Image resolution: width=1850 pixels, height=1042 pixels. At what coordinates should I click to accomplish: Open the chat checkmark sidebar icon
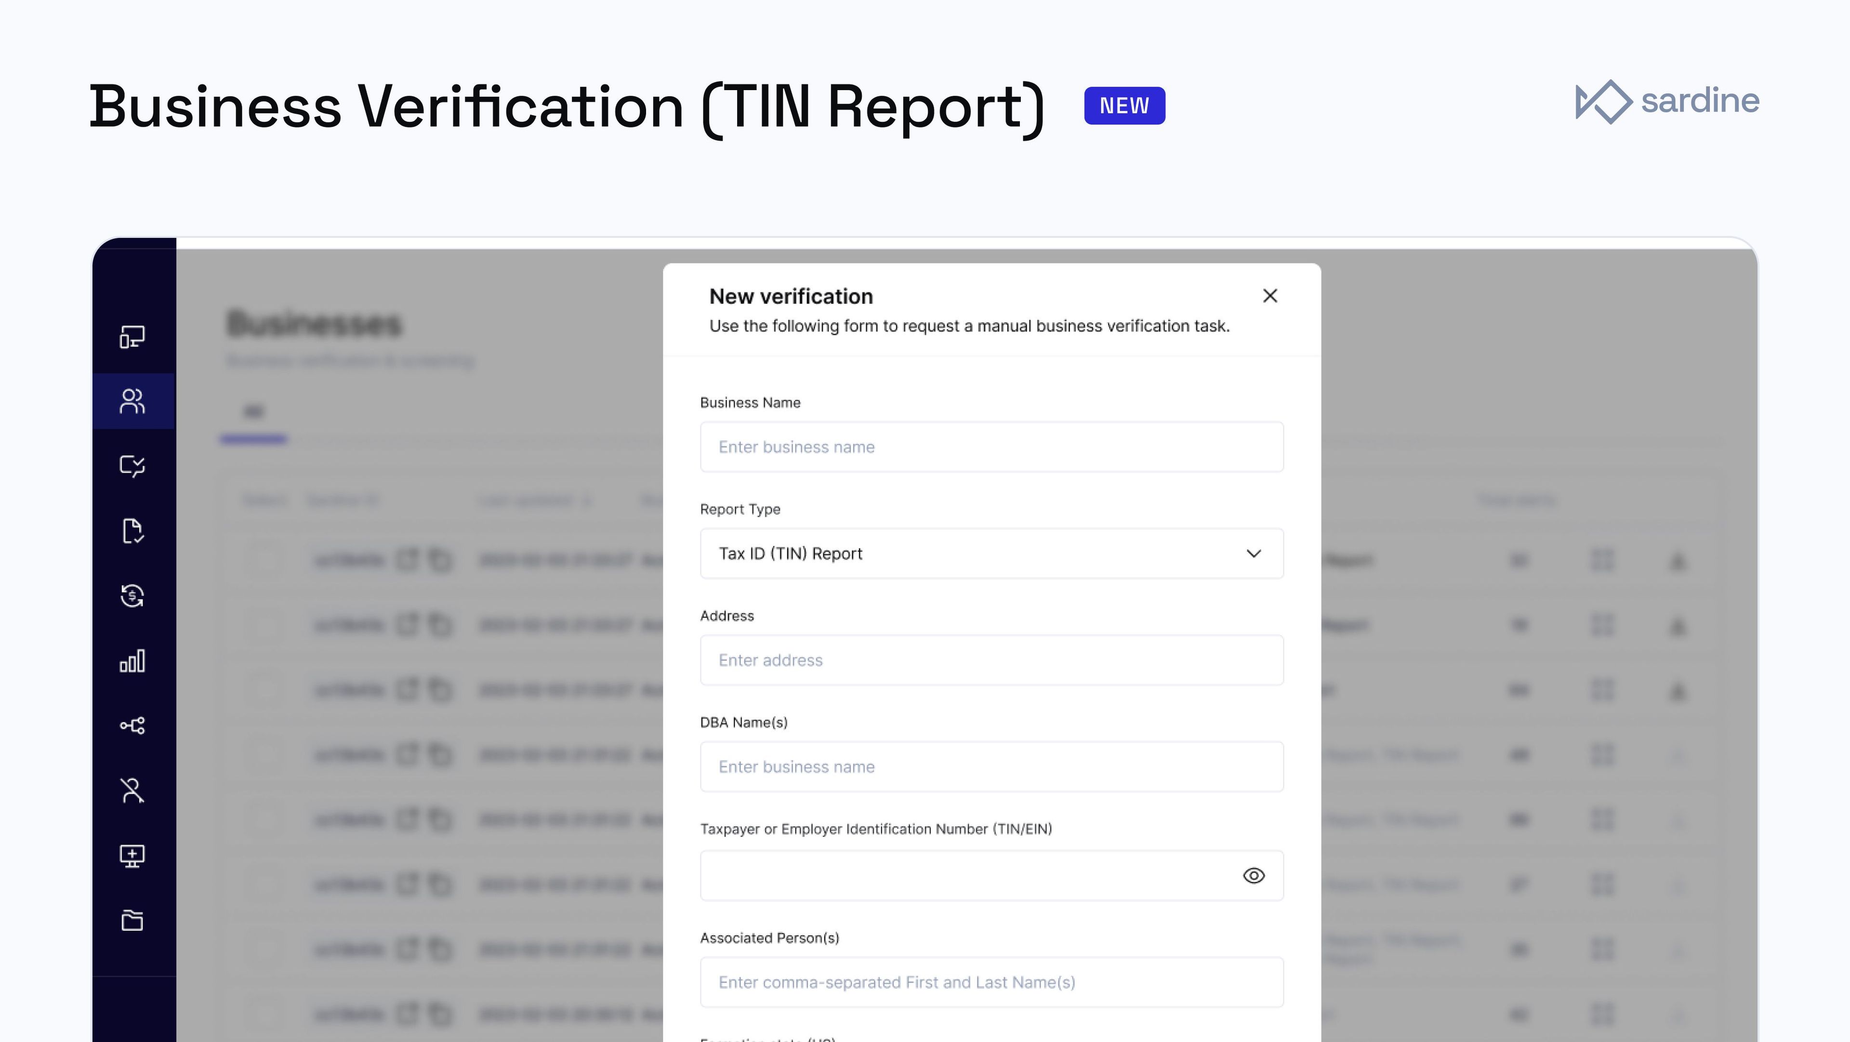point(132,466)
